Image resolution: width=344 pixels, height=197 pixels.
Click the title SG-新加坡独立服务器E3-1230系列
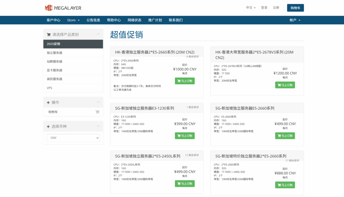[144, 108]
